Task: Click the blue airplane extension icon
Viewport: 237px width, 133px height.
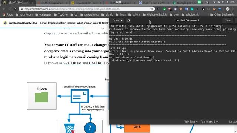Action: [220, 9]
